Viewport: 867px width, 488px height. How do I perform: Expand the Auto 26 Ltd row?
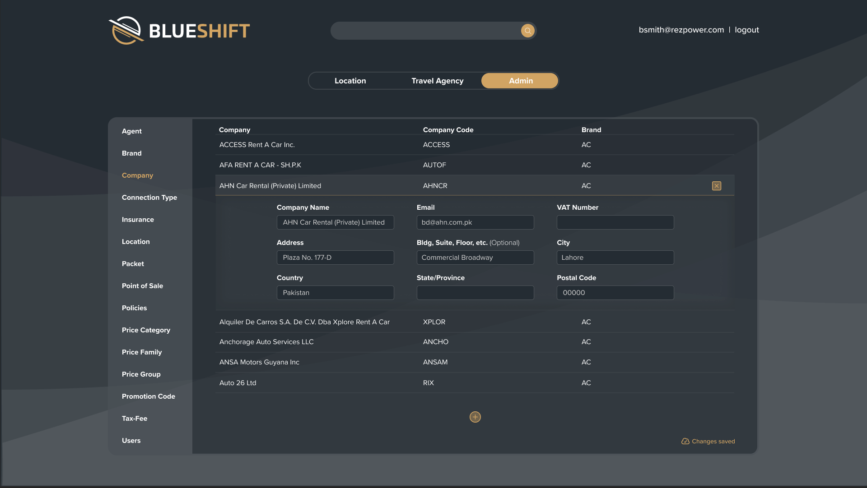[x=238, y=383]
